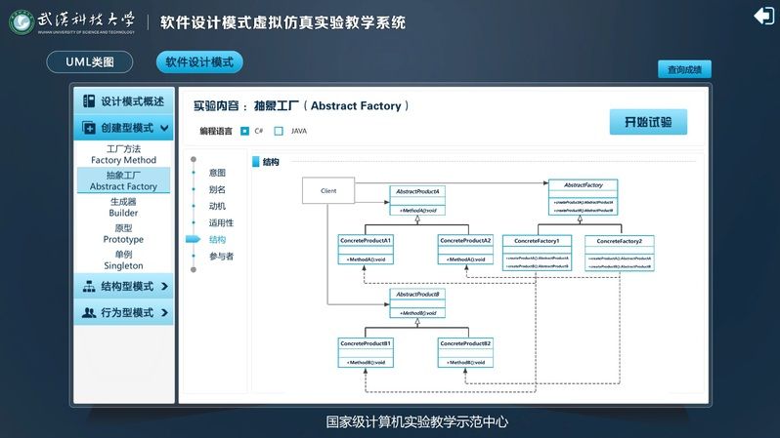Click the 创建型模式 plus icon
This screenshot has height=438, width=780.
[x=89, y=128]
